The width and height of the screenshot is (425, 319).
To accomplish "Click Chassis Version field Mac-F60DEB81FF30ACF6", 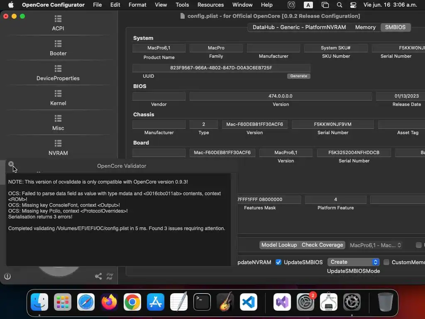I will [255, 124].
